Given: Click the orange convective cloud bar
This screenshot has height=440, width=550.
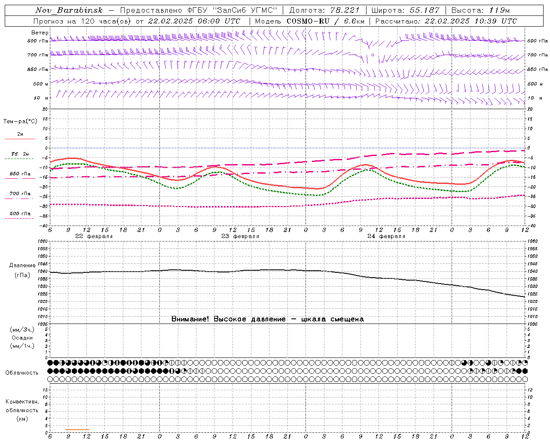Looking at the screenshot, I should point(77,430).
